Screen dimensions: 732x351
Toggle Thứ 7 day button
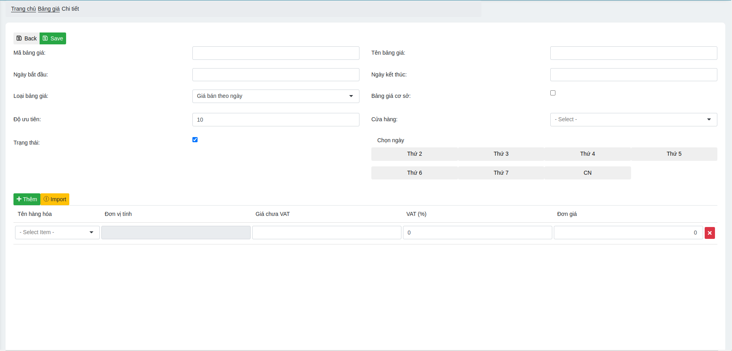501,173
